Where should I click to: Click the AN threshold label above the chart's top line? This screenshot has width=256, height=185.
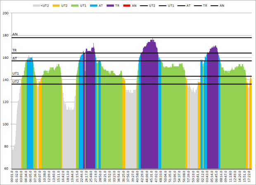coord(15,35)
